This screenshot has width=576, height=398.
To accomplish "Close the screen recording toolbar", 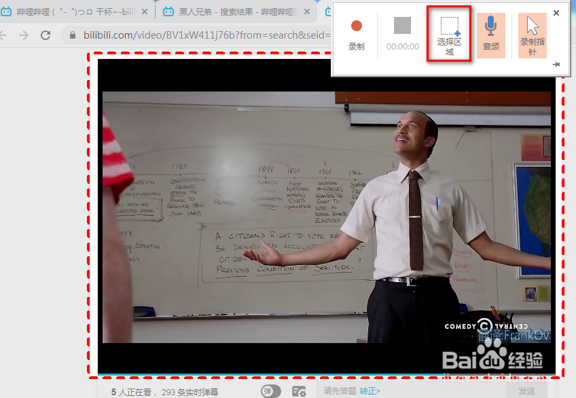I will click(556, 13).
